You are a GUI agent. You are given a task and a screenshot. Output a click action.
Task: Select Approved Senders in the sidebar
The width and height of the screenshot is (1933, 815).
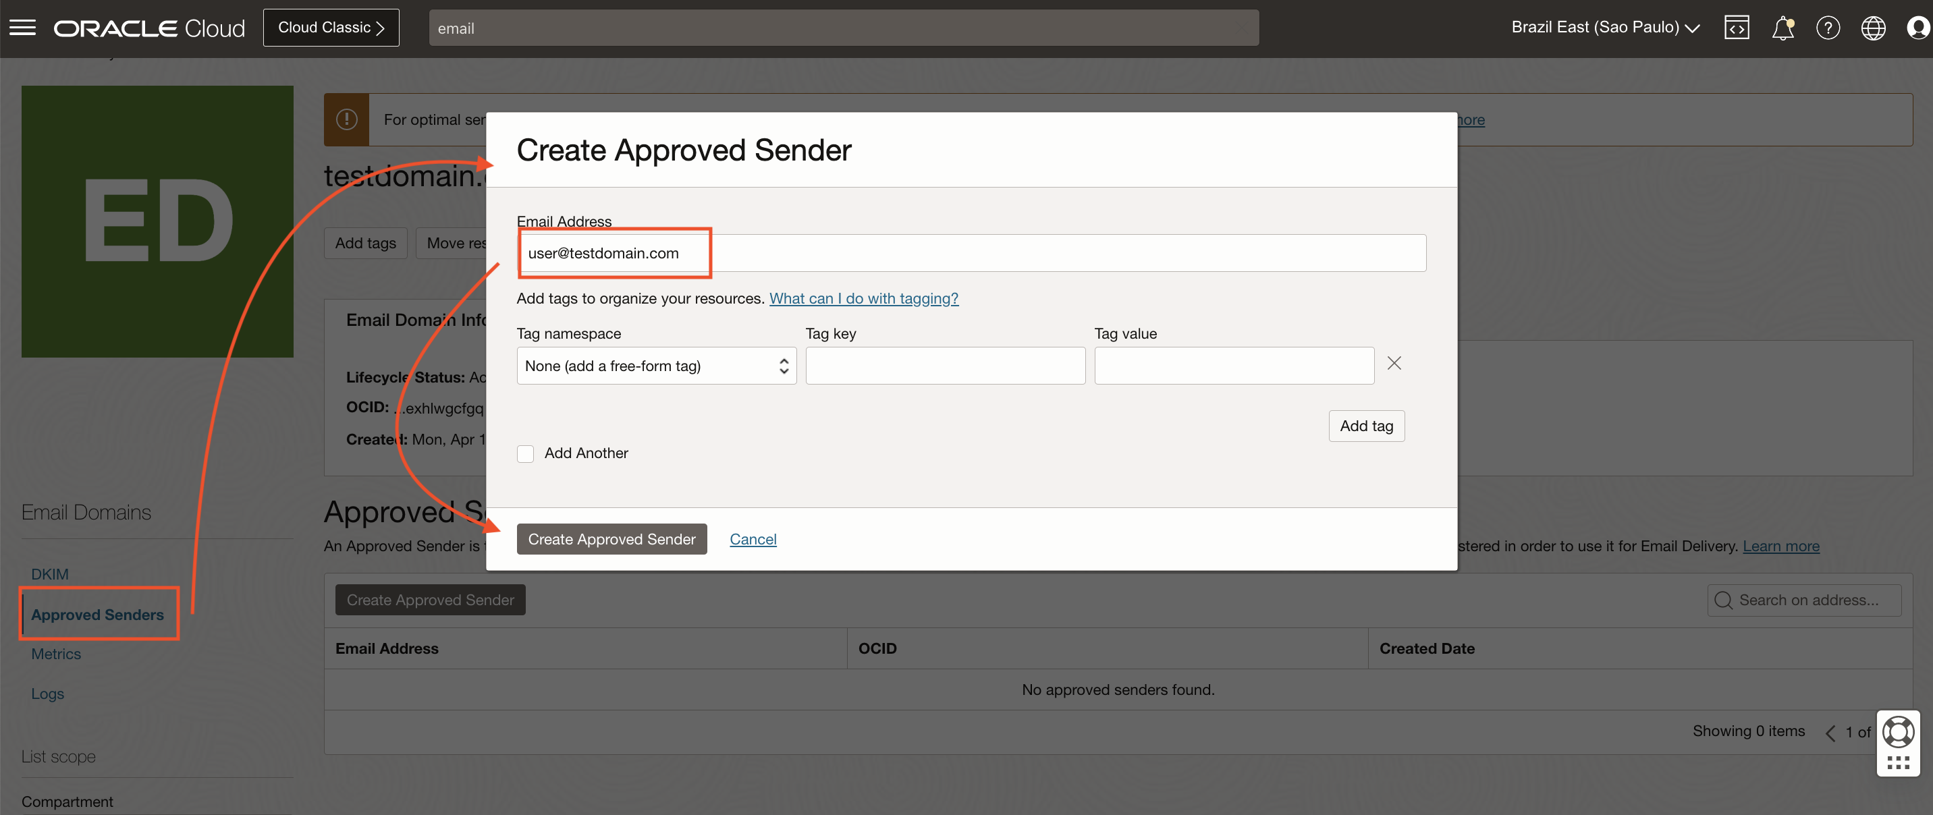click(x=98, y=614)
